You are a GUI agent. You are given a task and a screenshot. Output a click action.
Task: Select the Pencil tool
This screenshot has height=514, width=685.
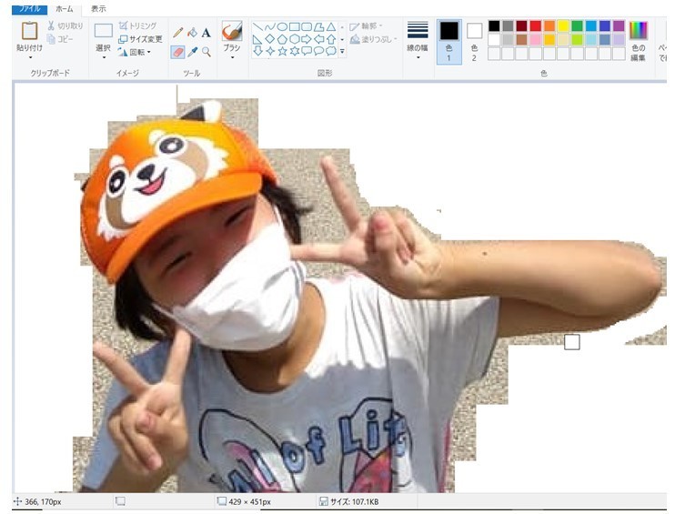pos(177,33)
